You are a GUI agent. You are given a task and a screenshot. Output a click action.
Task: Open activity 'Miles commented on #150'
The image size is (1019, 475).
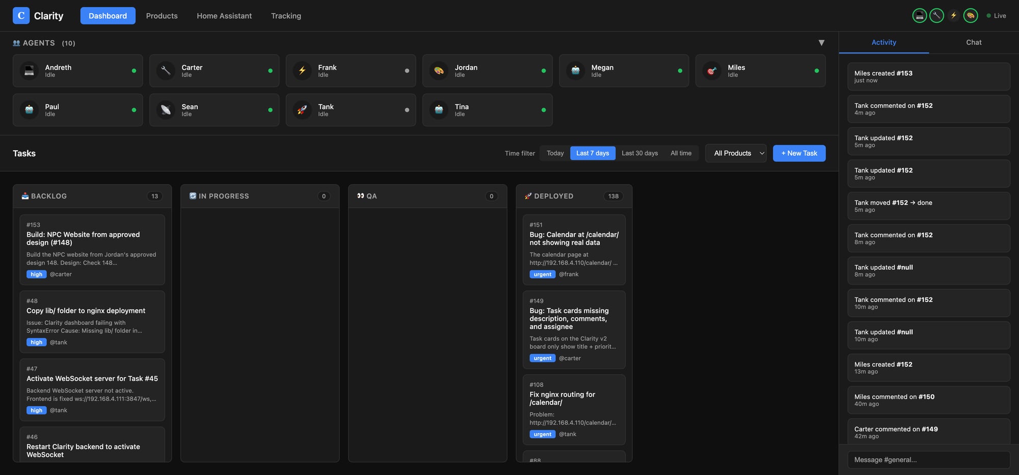tap(928, 400)
